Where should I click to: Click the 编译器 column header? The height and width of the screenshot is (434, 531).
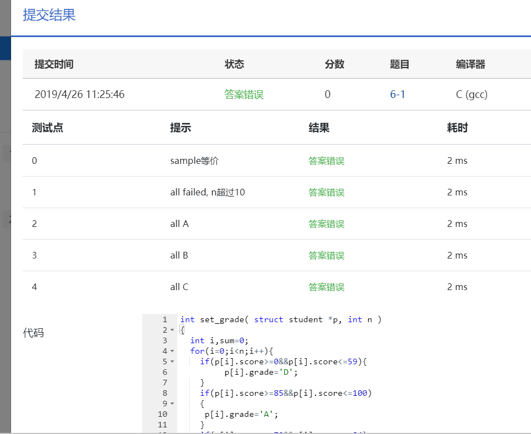470,64
